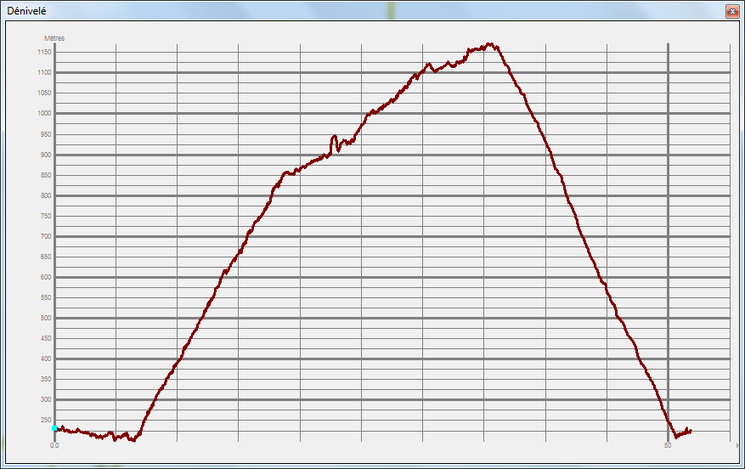Viewport: 745px width, 469px height.
Task: Click the 1150 label on the vertical axis
Action: pos(44,52)
